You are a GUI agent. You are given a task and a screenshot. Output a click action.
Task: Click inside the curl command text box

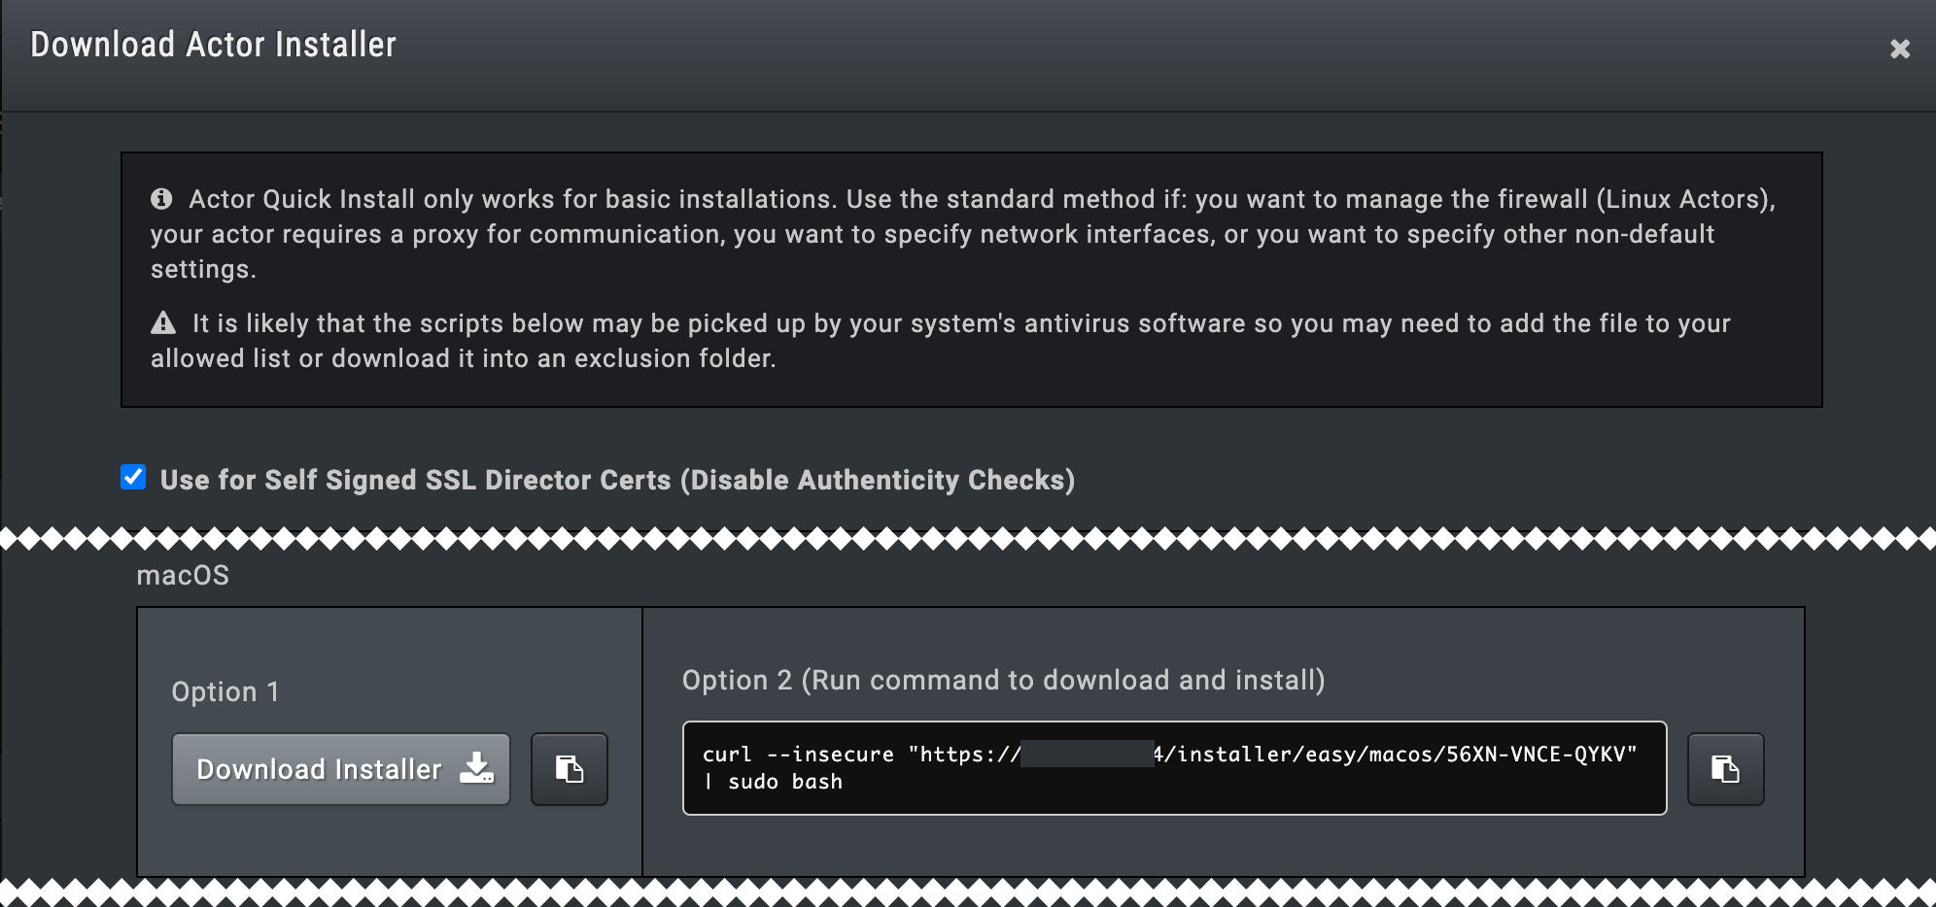click(1174, 768)
